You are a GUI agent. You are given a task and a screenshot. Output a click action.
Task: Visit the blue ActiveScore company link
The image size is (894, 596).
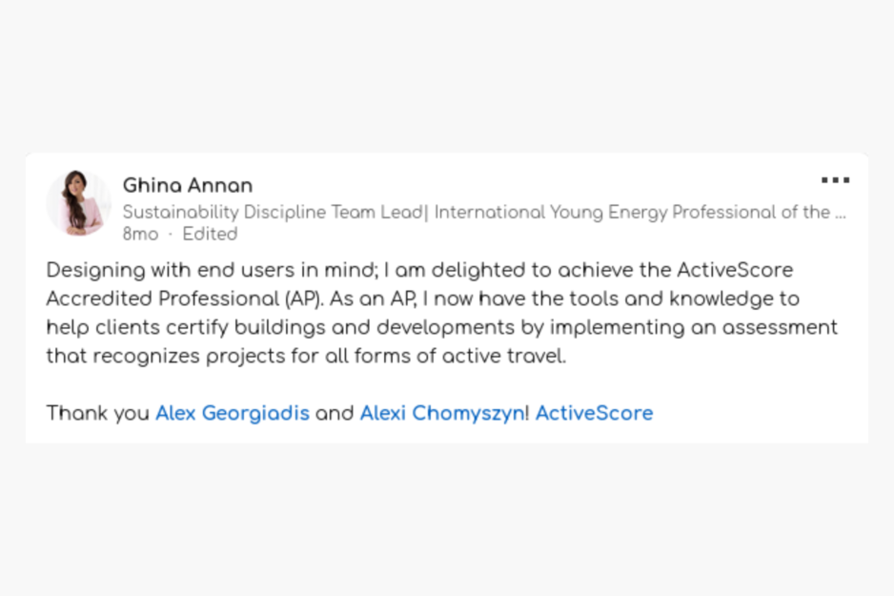[x=594, y=413]
